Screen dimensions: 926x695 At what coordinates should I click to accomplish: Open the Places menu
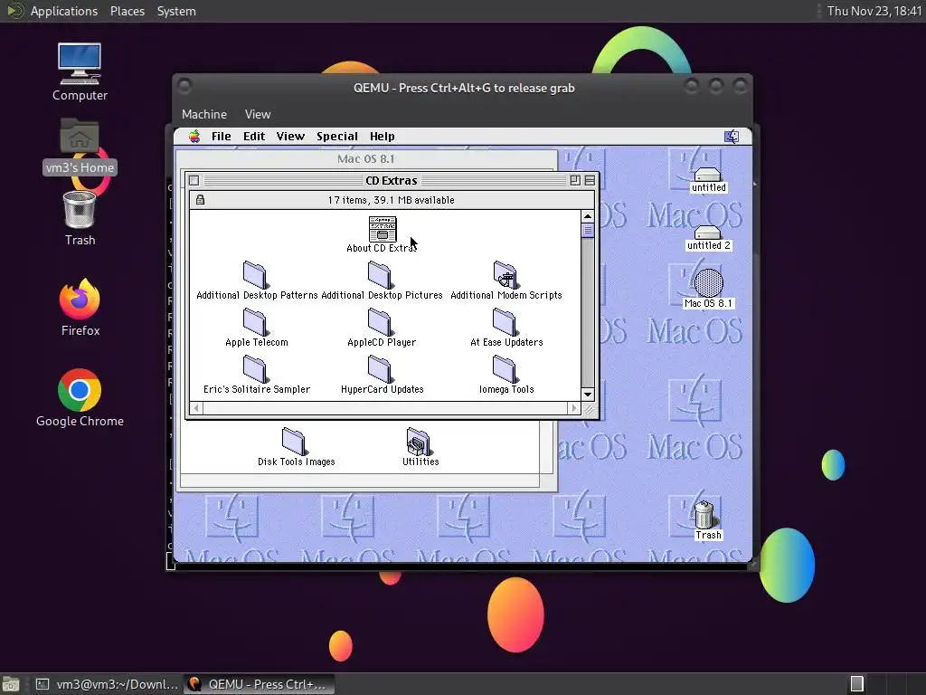(x=127, y=11)
